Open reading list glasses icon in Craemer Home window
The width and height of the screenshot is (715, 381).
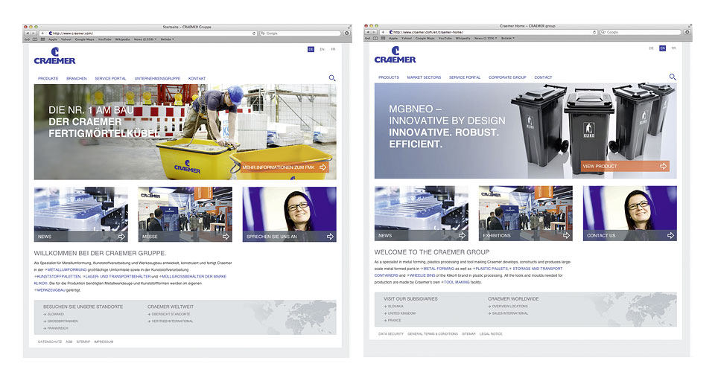coord(367,38)
